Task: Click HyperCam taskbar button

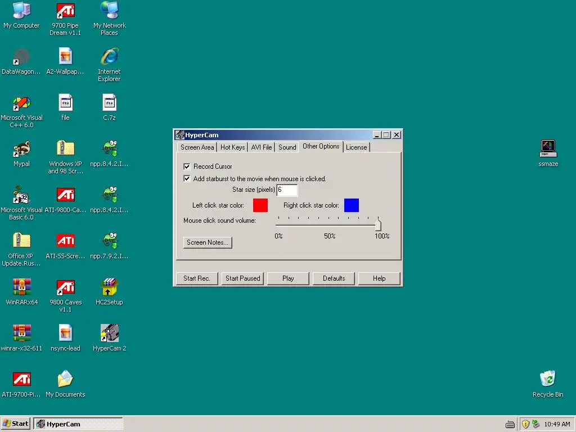Action: click(78, 424)
